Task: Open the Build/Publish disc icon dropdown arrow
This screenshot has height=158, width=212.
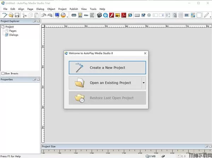Action: tap(67, 16)
